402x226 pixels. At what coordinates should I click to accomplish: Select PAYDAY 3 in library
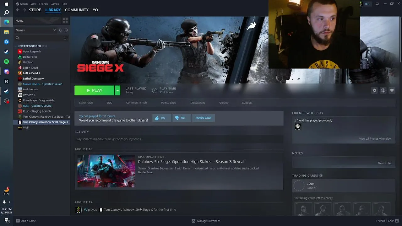(29, 95)
